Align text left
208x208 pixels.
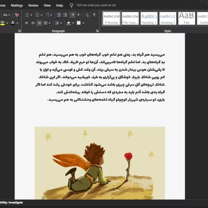pyautogui.click(x=27, y=23)
